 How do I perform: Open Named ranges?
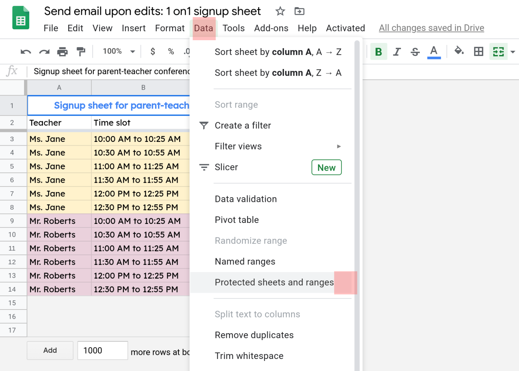coord(272,261)
